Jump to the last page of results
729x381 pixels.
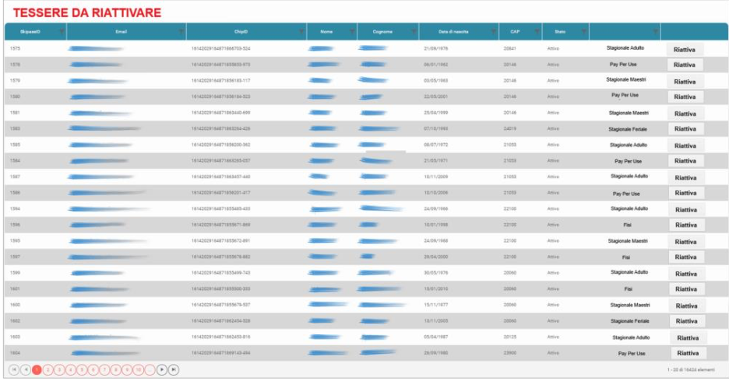point(174,369)
